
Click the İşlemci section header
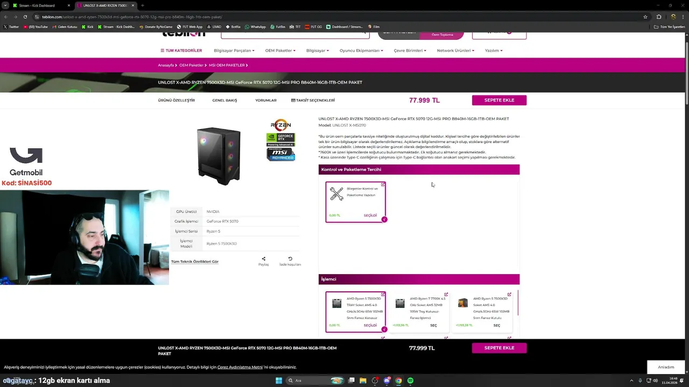pyautogui.click(x=419, y=279)
